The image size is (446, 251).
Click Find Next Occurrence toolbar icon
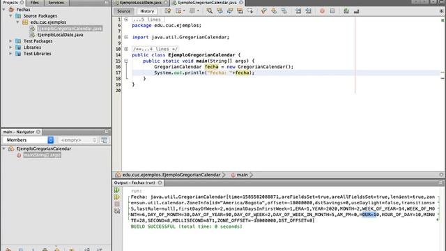click(x=230, y=11)
